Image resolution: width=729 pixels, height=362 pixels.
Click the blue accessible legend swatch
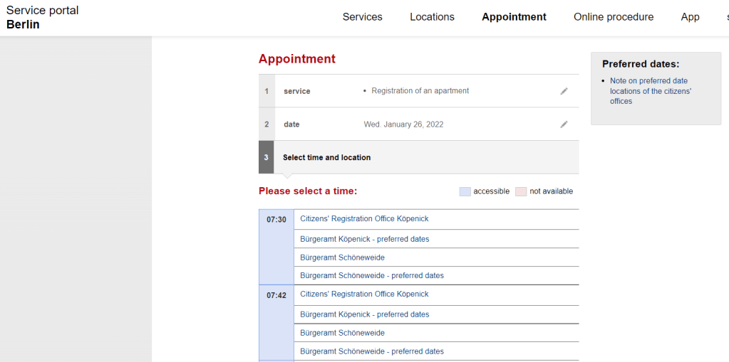coord(465,191)
